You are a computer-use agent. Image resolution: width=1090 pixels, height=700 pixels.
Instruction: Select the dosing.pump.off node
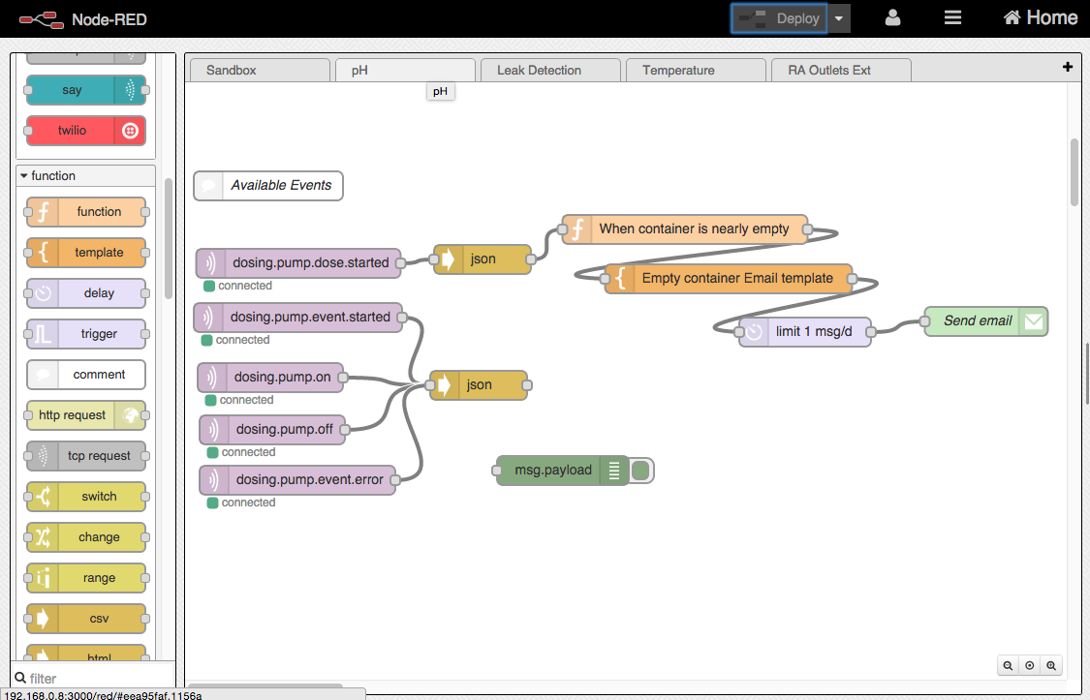tap(273, 430)
